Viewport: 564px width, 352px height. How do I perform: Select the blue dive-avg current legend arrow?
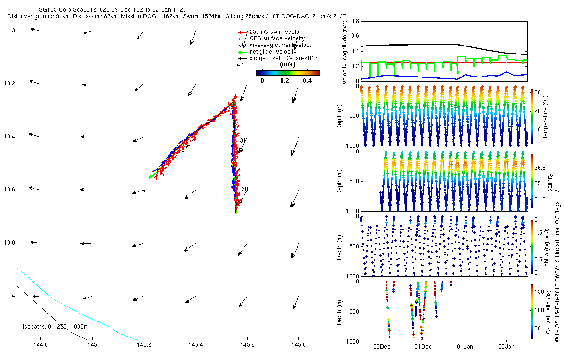243,45
